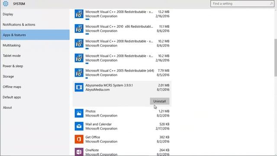Select the Apps & features section
The image size is (277, 156).
(35, 35)
